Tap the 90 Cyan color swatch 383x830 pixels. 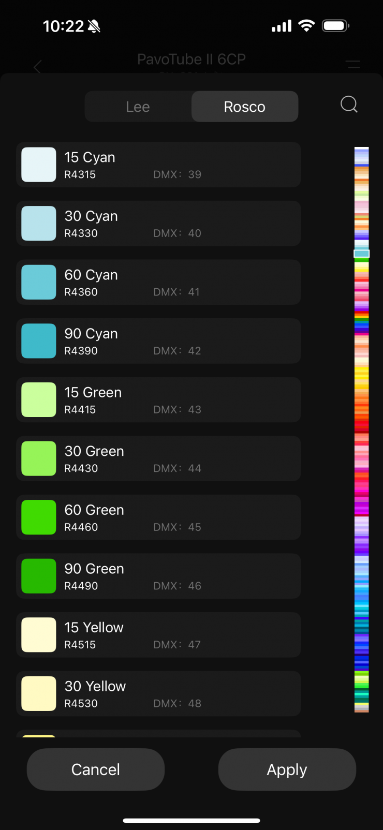click(39, 341)
